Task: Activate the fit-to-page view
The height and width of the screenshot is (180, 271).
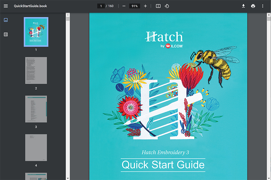Action: pos(158,6)
